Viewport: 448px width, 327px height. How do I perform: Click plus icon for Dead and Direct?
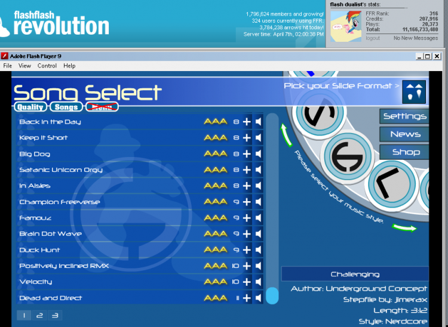point(247,298)
